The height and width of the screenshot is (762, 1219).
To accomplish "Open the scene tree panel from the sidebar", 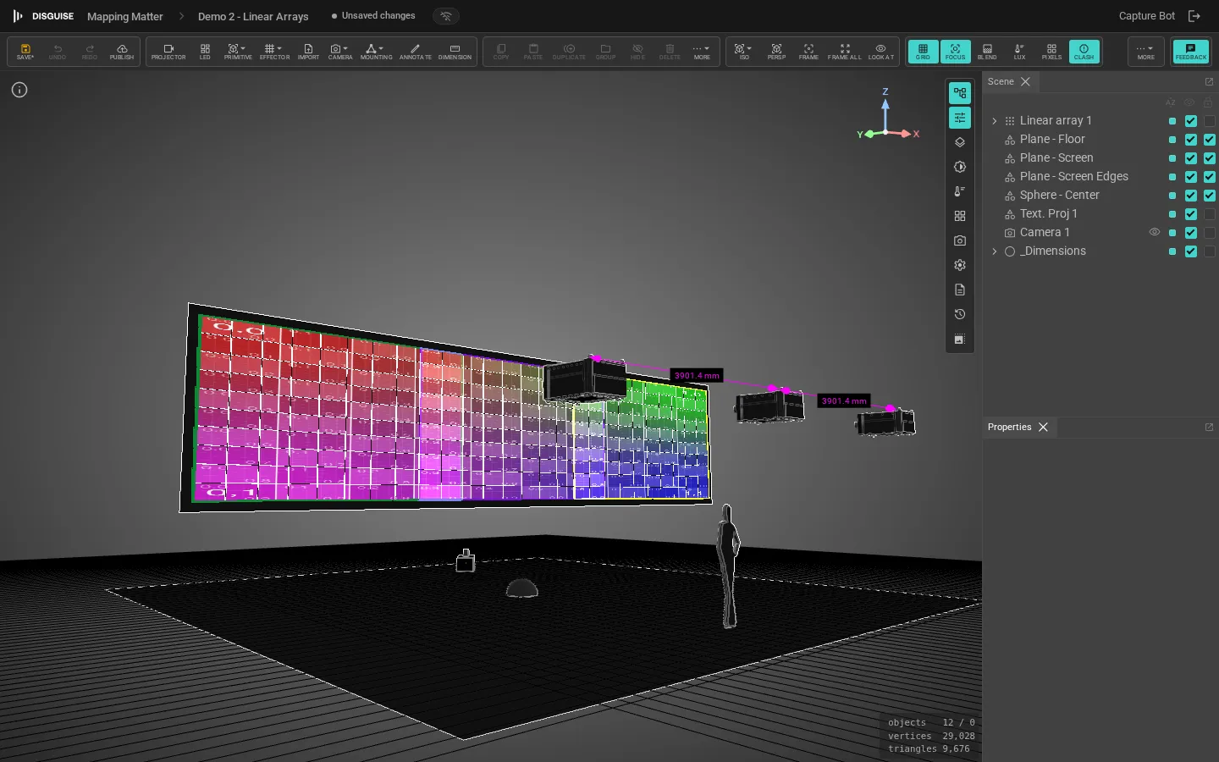I will click(960, 93).
